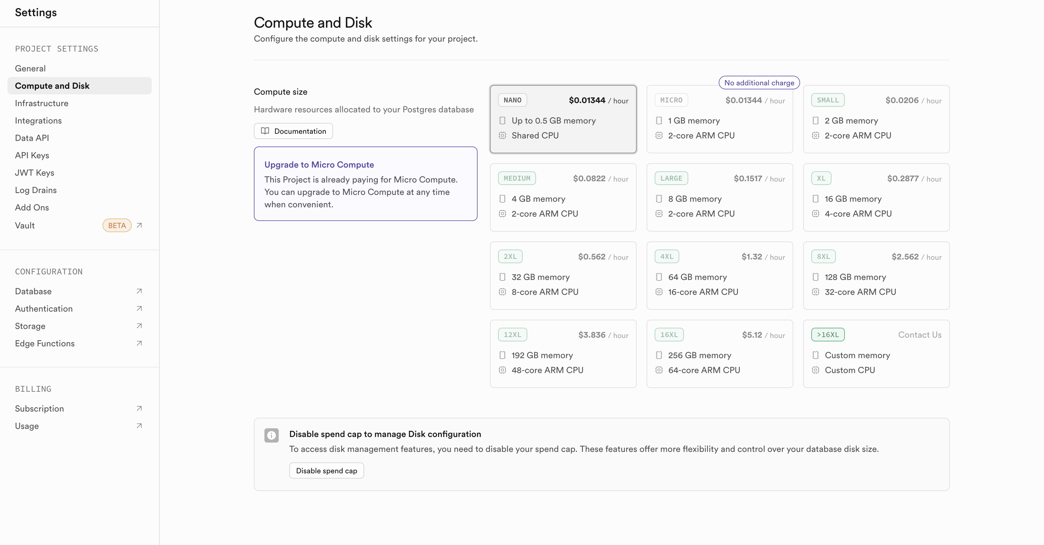Viewport: 1044px width, 545px height.
Task: Click external arrow icon next to Storage
Action: point(139,326)
